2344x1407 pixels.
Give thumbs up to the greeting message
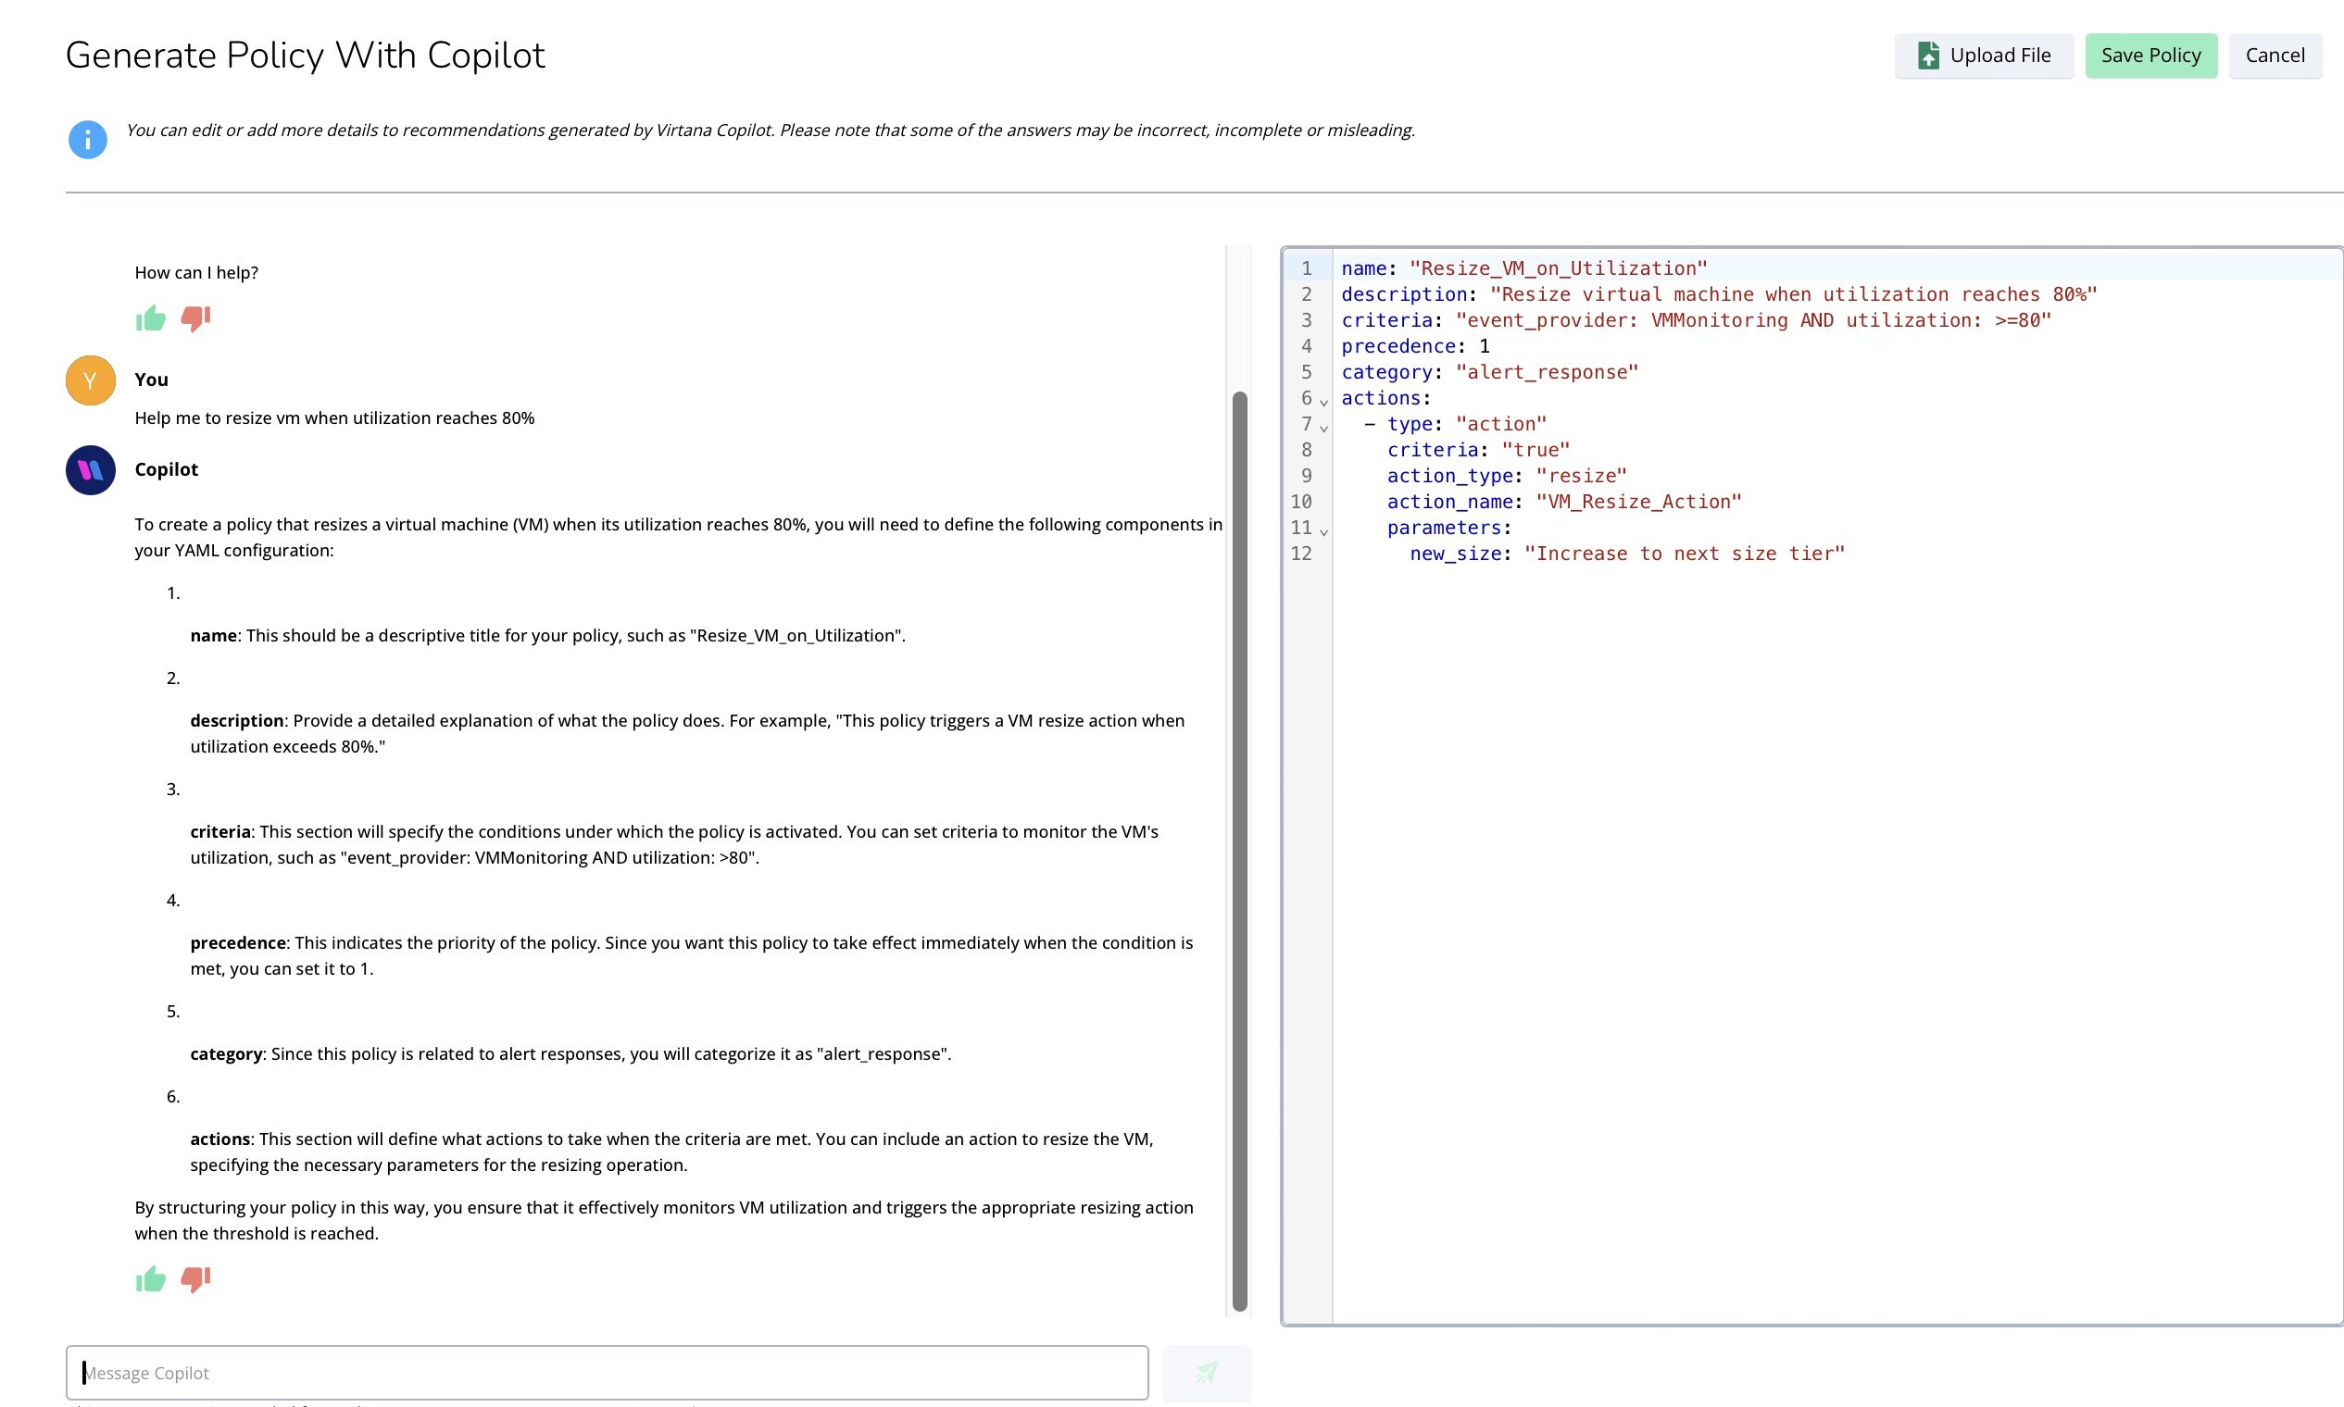click(149, 318)
